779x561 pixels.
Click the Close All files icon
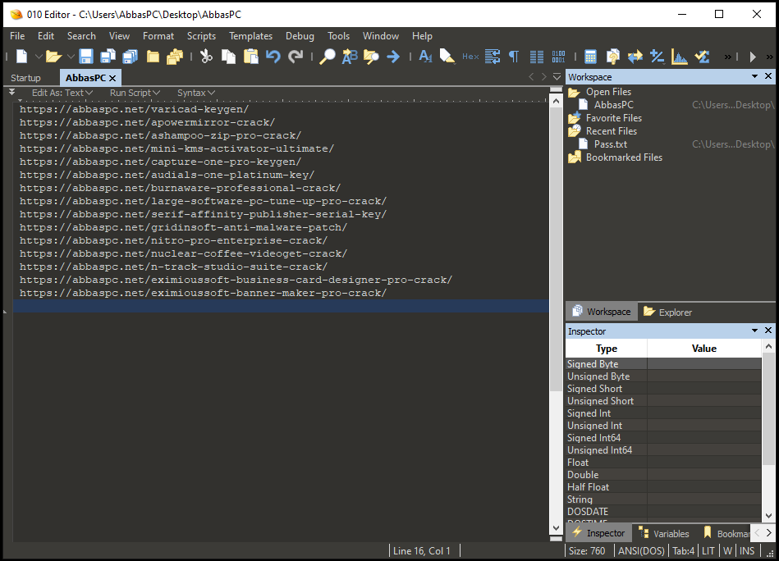(x=175, y=57)
